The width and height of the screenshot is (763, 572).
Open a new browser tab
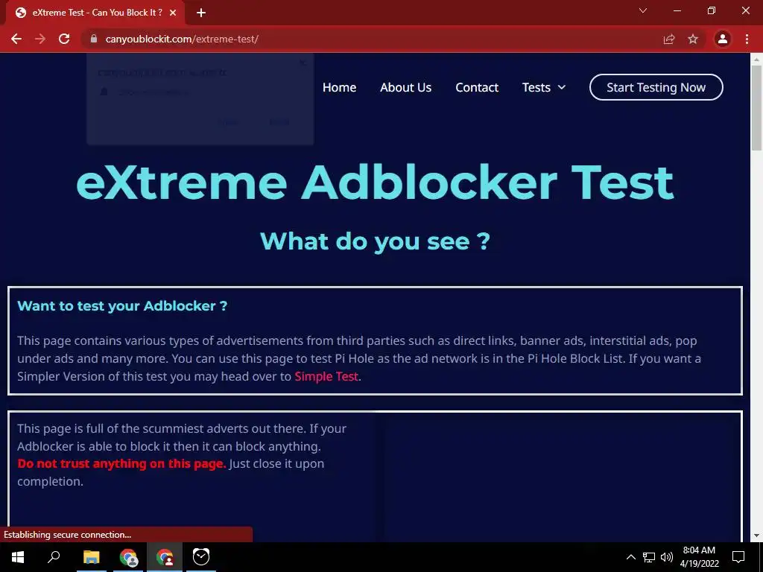coord(201,13)
